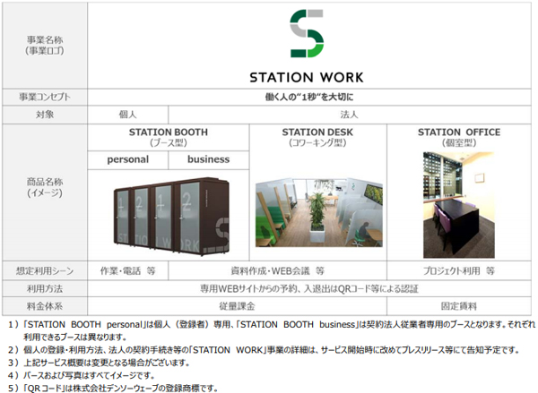The image size is (538, 393).
Task: Click footnote 2 about 個人の登録・利用方法
Action: click(x=264, y=350)
